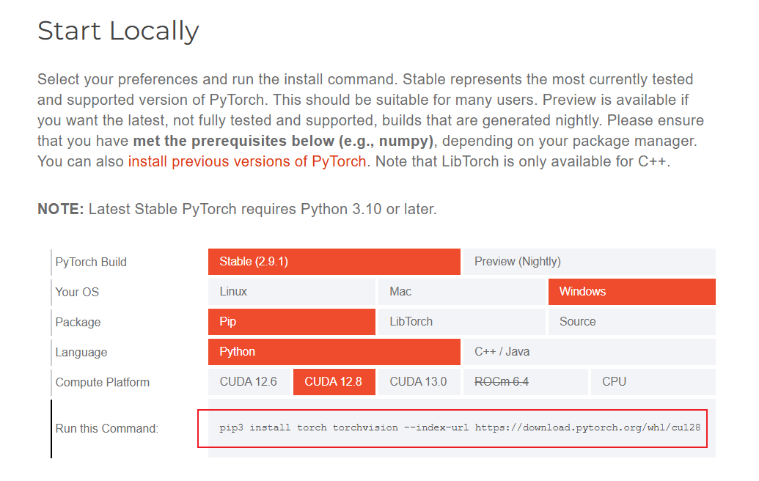759x481 pixels.
Task: Click the Run this Command label
Action: [x=106, y=429]
